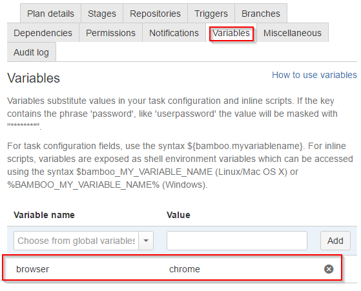This screenshot has height=291, width=361.
Task: Click the Choose from global variables field
Action: 76,241
